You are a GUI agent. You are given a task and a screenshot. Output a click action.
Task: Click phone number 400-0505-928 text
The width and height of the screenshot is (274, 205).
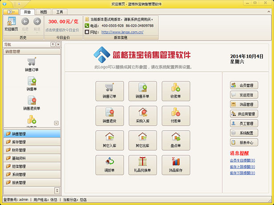pyautogui.click(x=113, y=25)
